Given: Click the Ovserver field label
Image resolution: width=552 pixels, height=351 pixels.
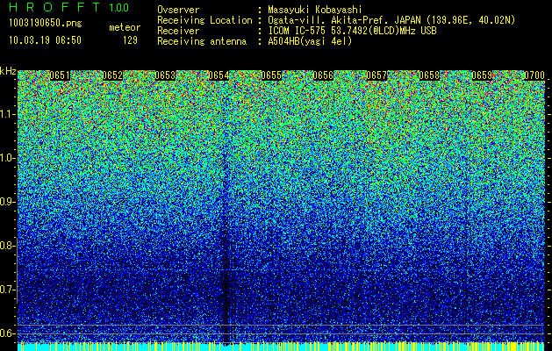Looking at the screenshot, I should 178,10.
